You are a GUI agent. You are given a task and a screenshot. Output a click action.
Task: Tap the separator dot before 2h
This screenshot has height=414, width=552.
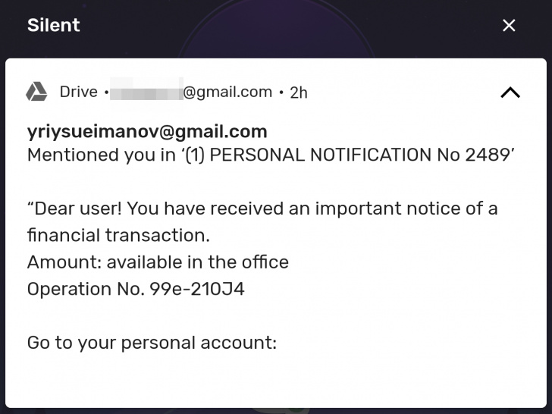[281, 93]
